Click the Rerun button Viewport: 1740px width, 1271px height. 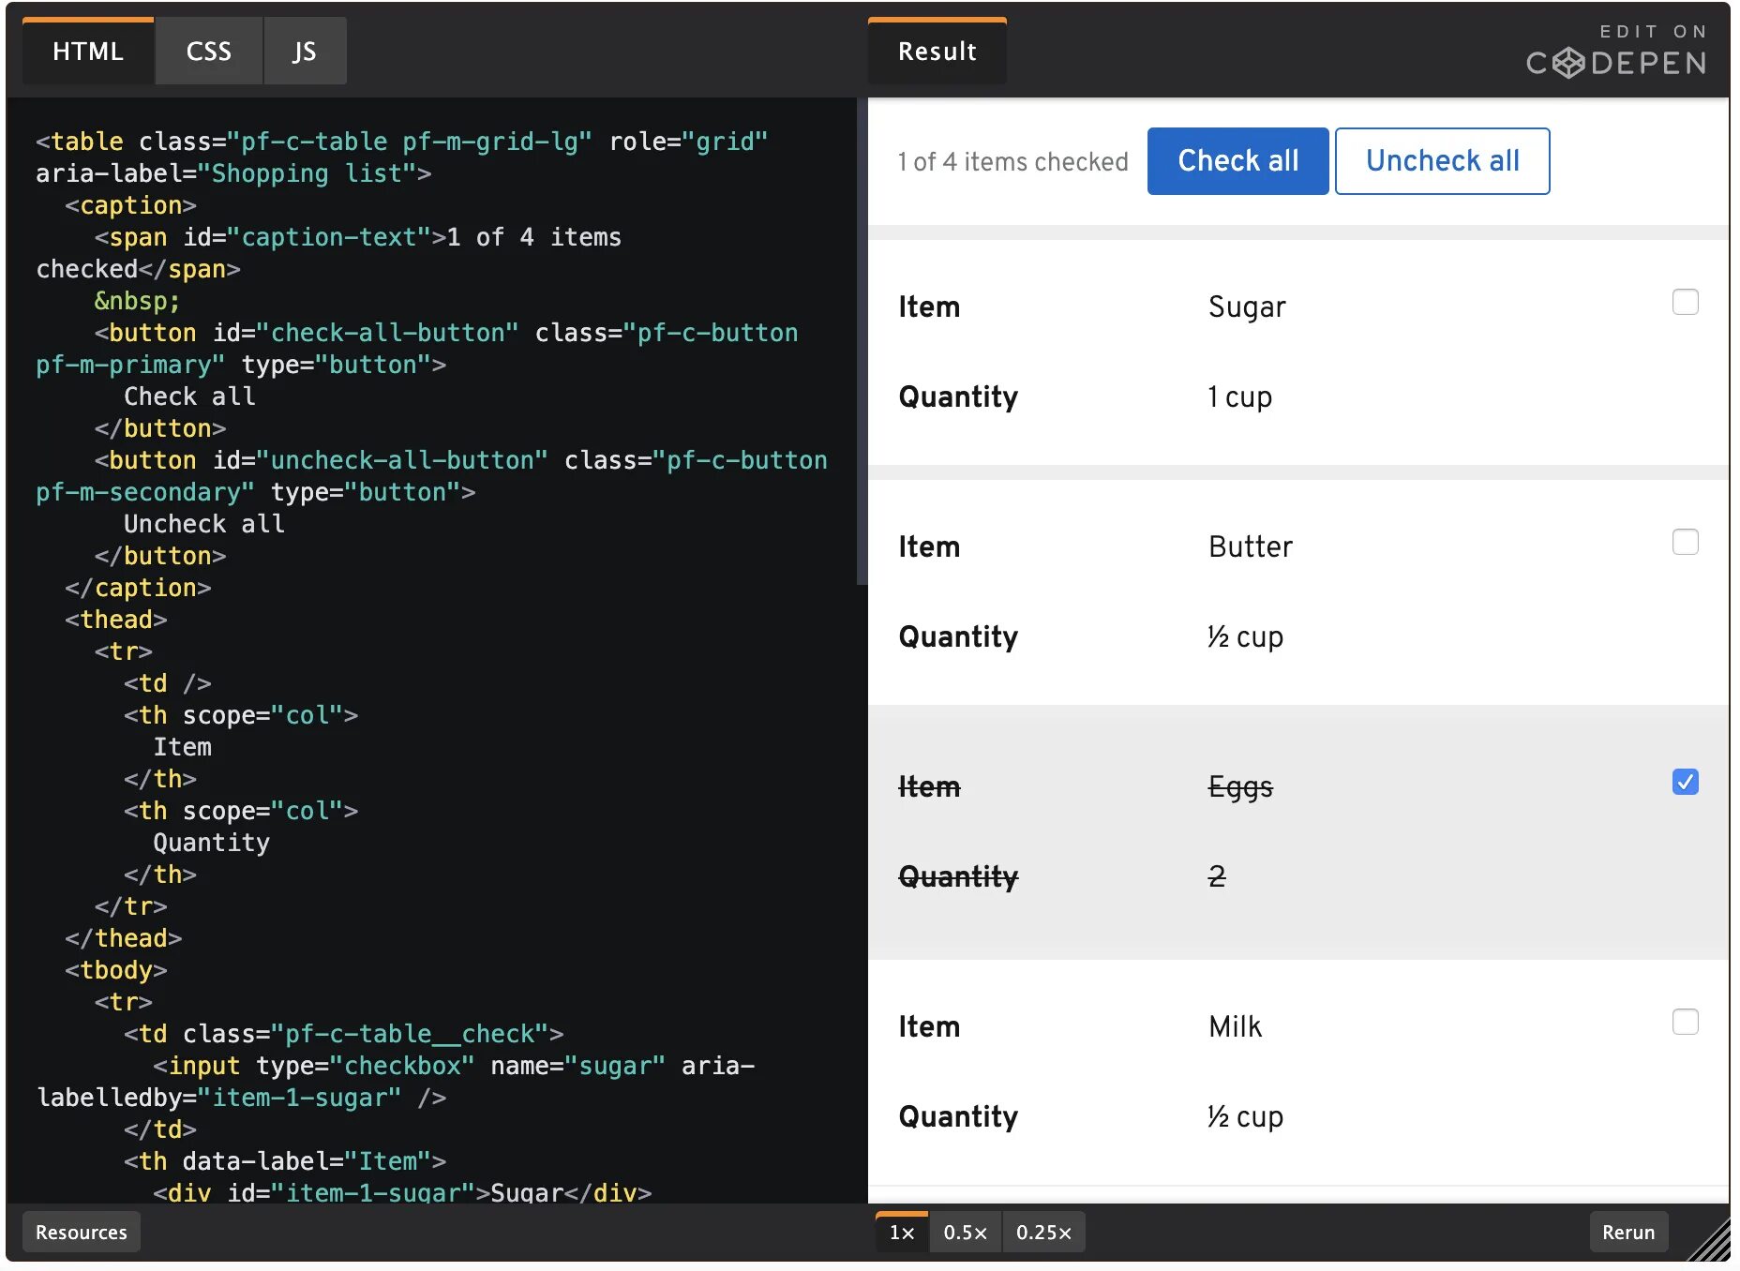tap(1628, 1232)
